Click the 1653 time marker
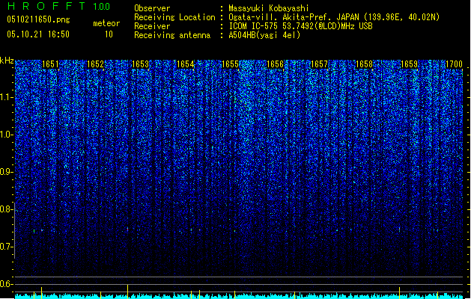Viewport: 471px width, 299px height. coord(140,64)
